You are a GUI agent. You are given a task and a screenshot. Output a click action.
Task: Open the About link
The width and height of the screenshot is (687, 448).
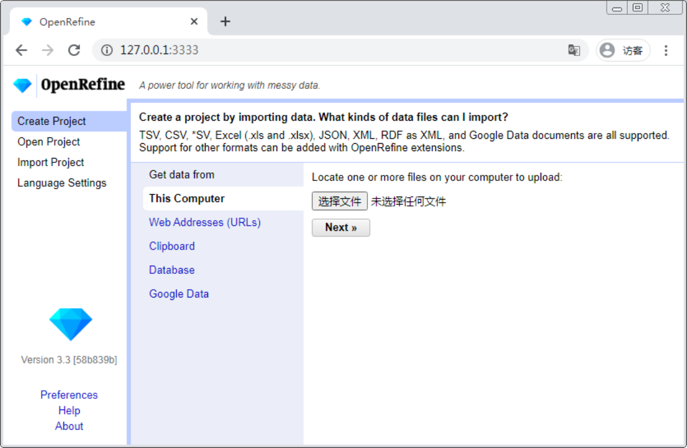coord(69,426)
